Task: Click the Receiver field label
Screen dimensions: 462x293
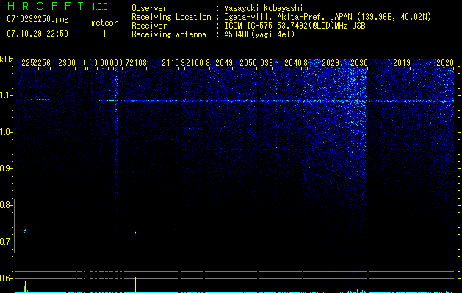Action: tap(149, 26)
